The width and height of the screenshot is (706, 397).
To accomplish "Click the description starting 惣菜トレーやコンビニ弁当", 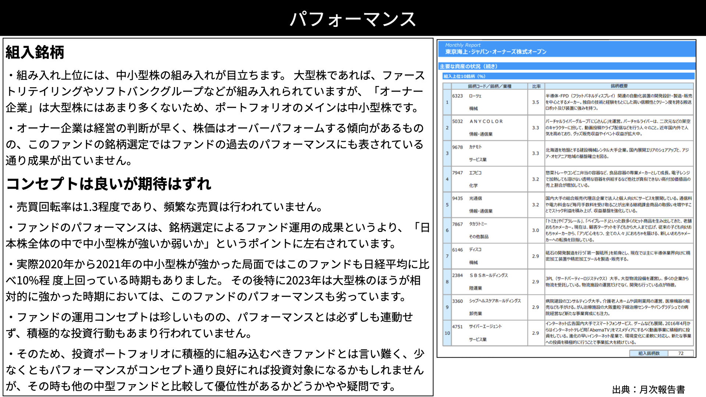I will tap(618, 179).
